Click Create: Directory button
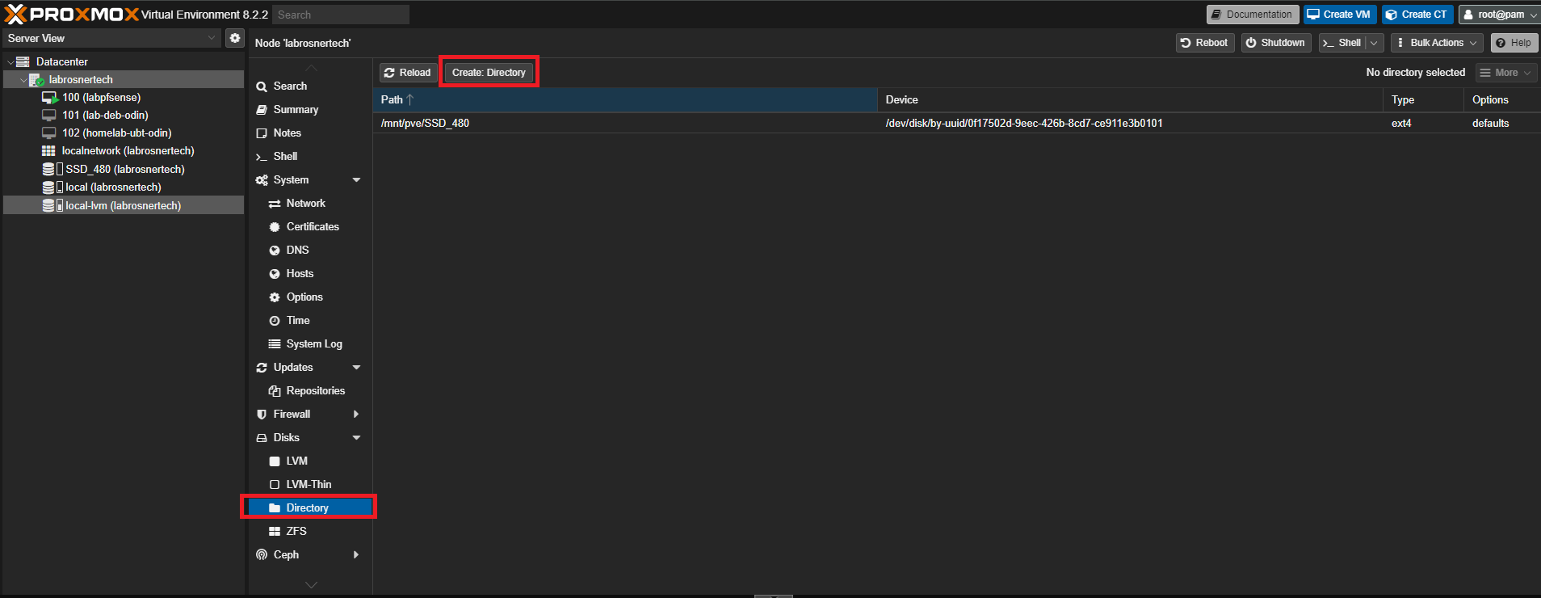 coord(489,73)
